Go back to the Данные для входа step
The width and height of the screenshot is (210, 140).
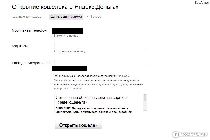tap(27, 17)
